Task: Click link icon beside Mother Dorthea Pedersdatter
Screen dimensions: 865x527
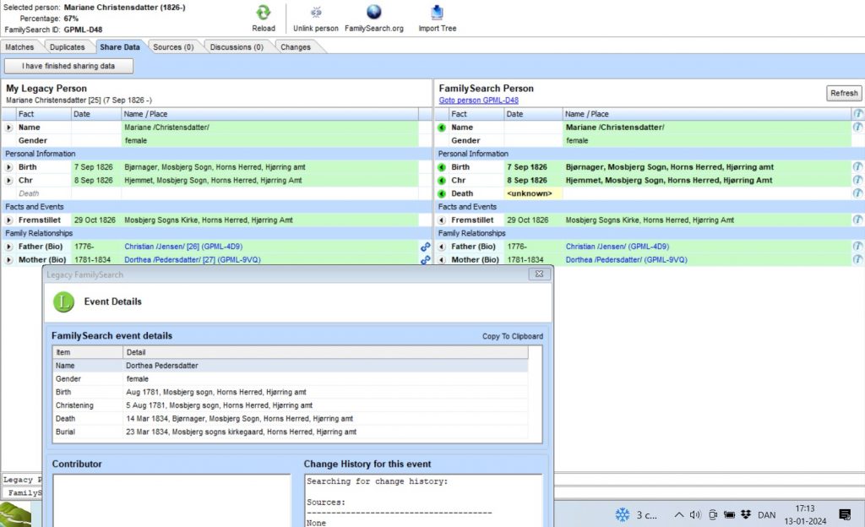Action: point(426,259)
